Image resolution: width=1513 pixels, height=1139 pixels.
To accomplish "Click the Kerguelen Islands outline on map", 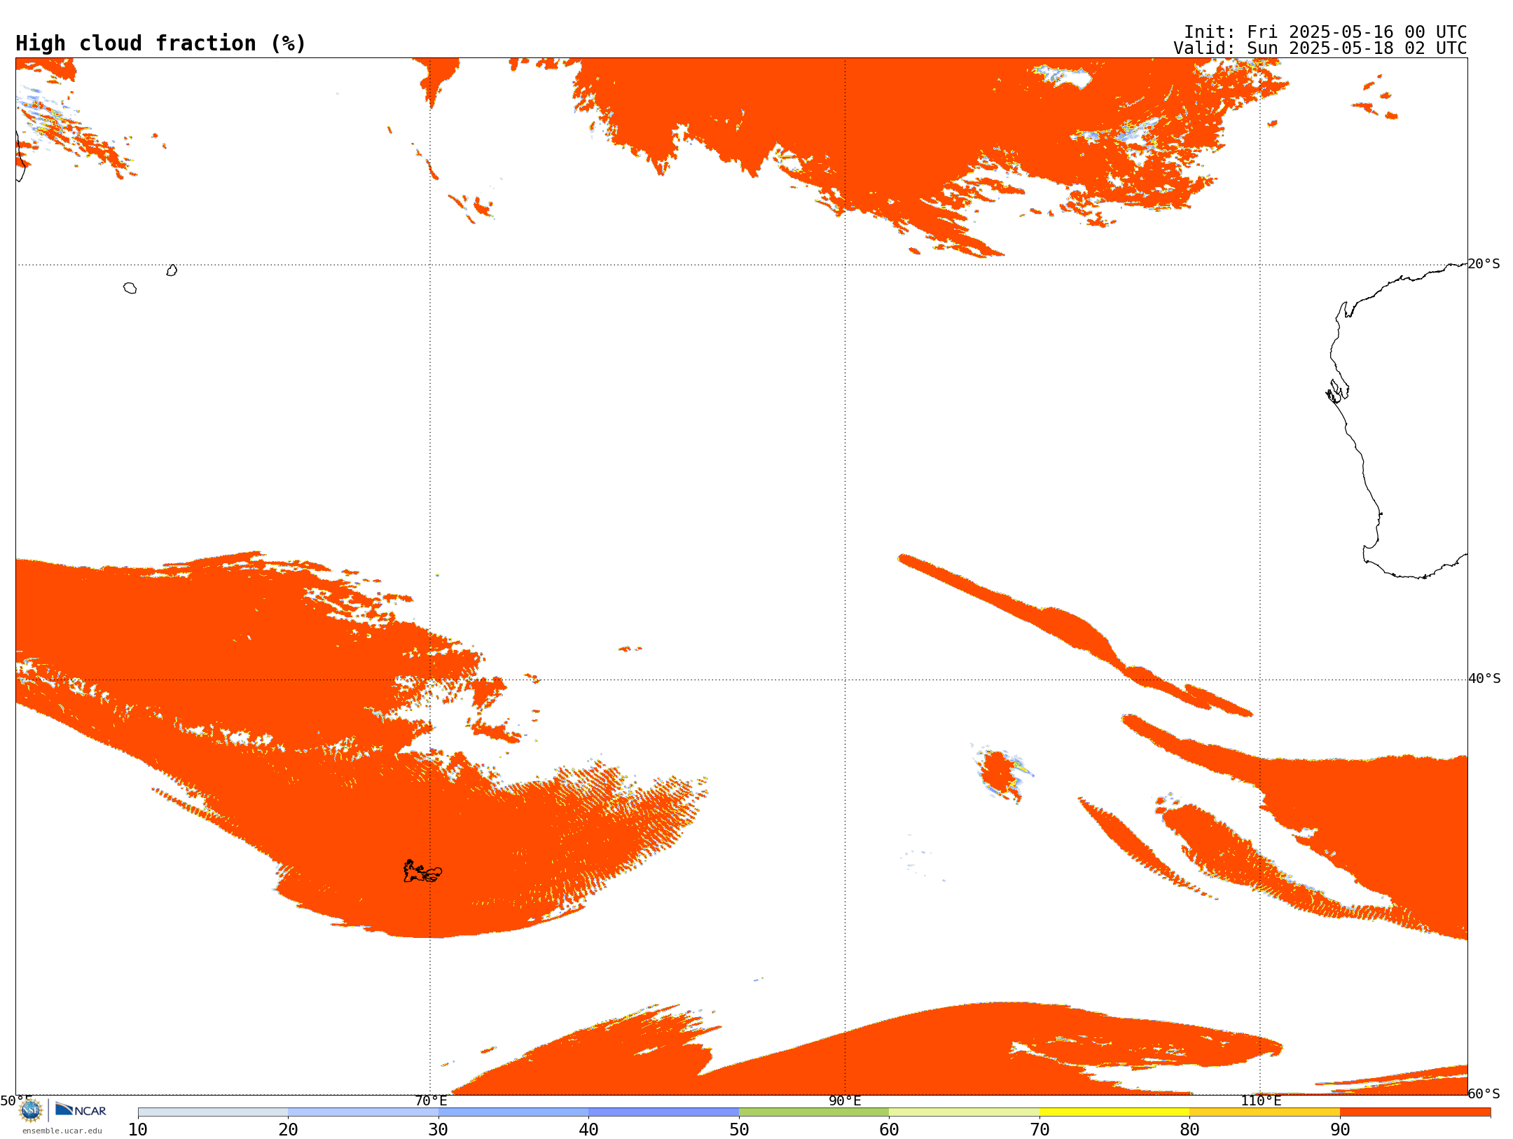I will (422, 871).
